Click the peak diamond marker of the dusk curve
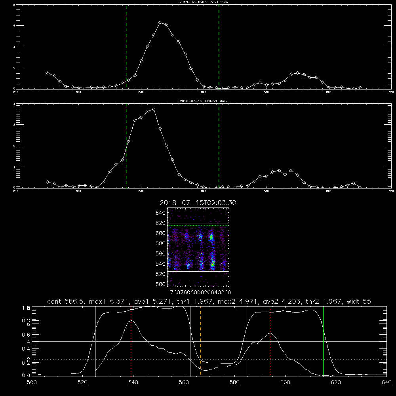This screenshot has height=396, width=396. click(x=154, y=109)
